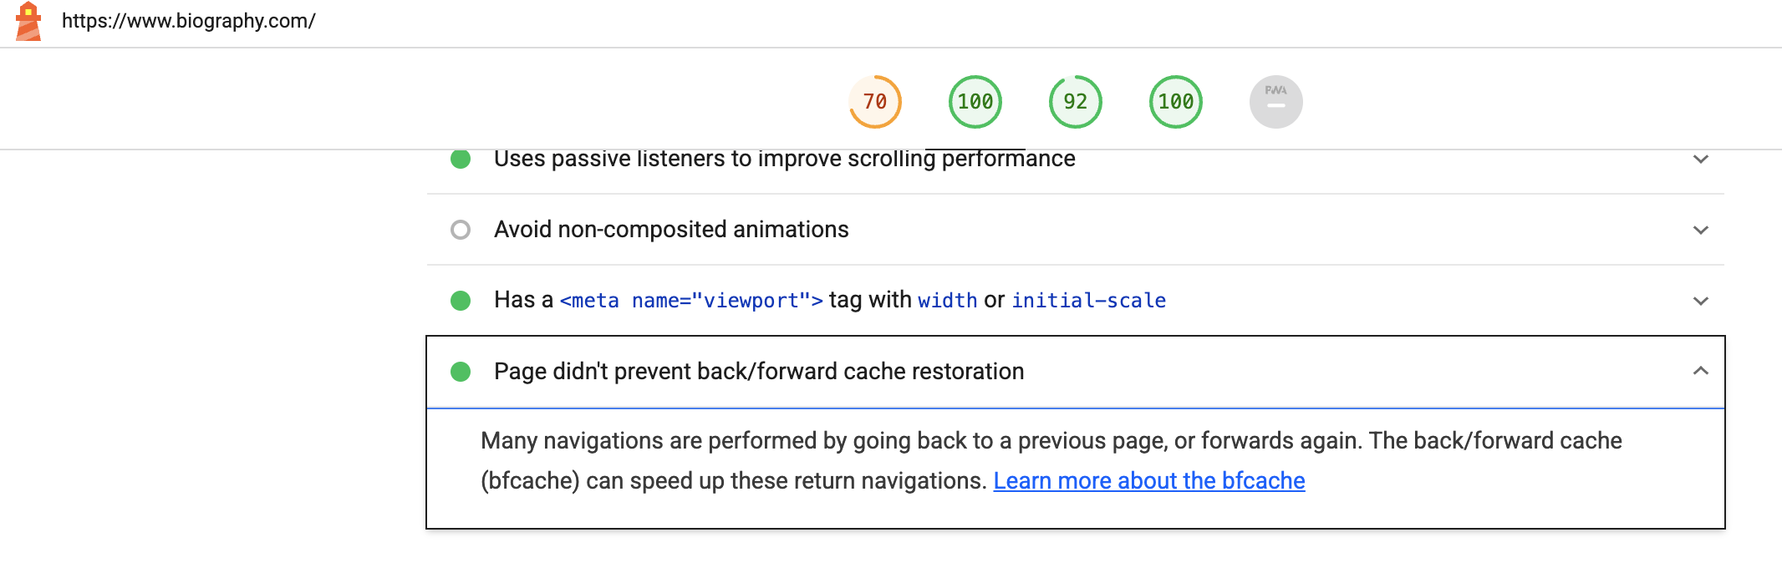
Task: Follow the Learn more about the bfcache link
Action: 1151,480
